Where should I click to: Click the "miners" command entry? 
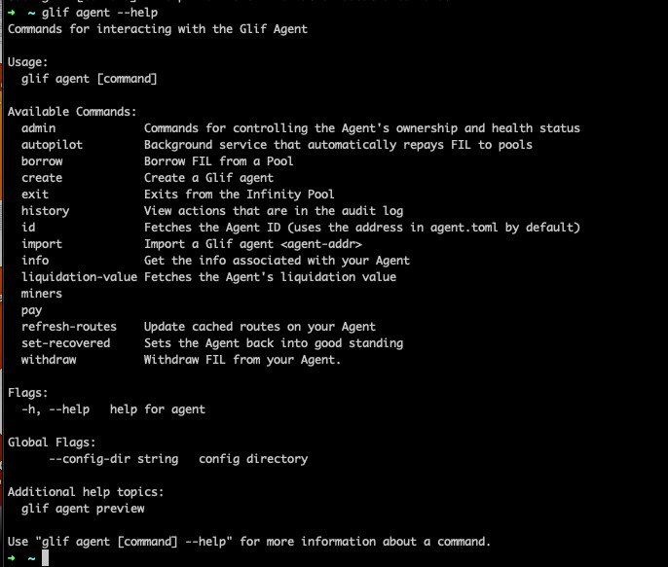[x=42, y=294]
